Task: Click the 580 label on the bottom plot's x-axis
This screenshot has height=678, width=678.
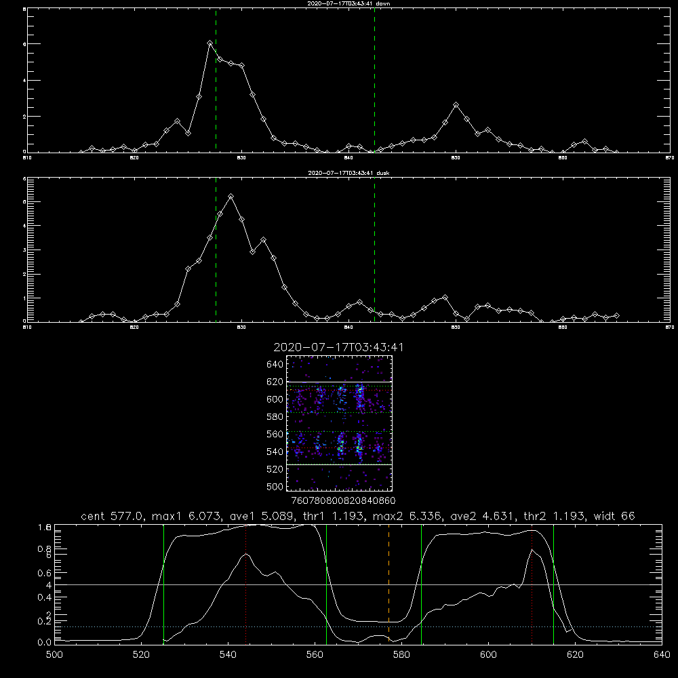Action: click(401, 655)
